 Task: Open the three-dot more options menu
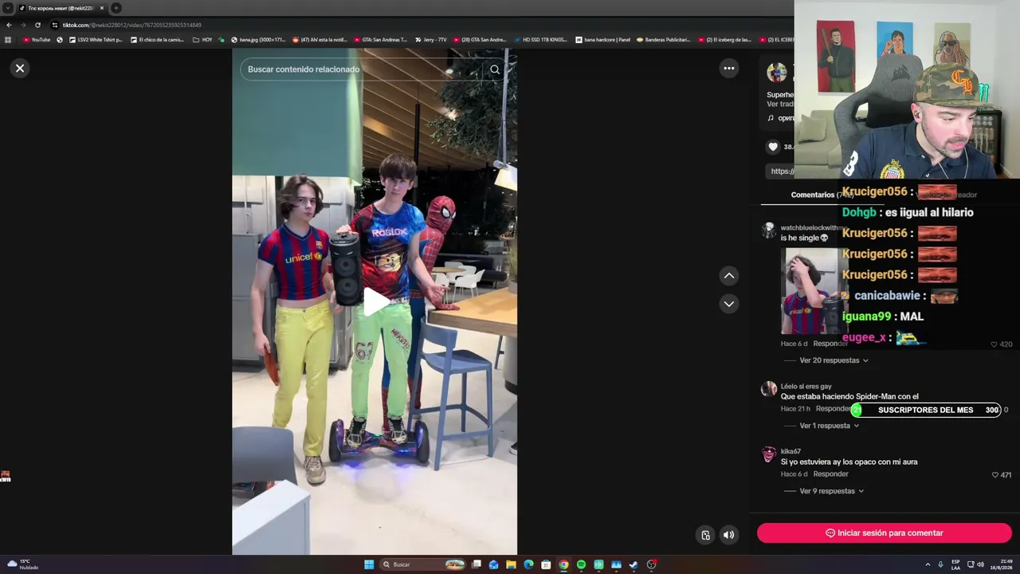pyautogui.click(x=728, y=69)
